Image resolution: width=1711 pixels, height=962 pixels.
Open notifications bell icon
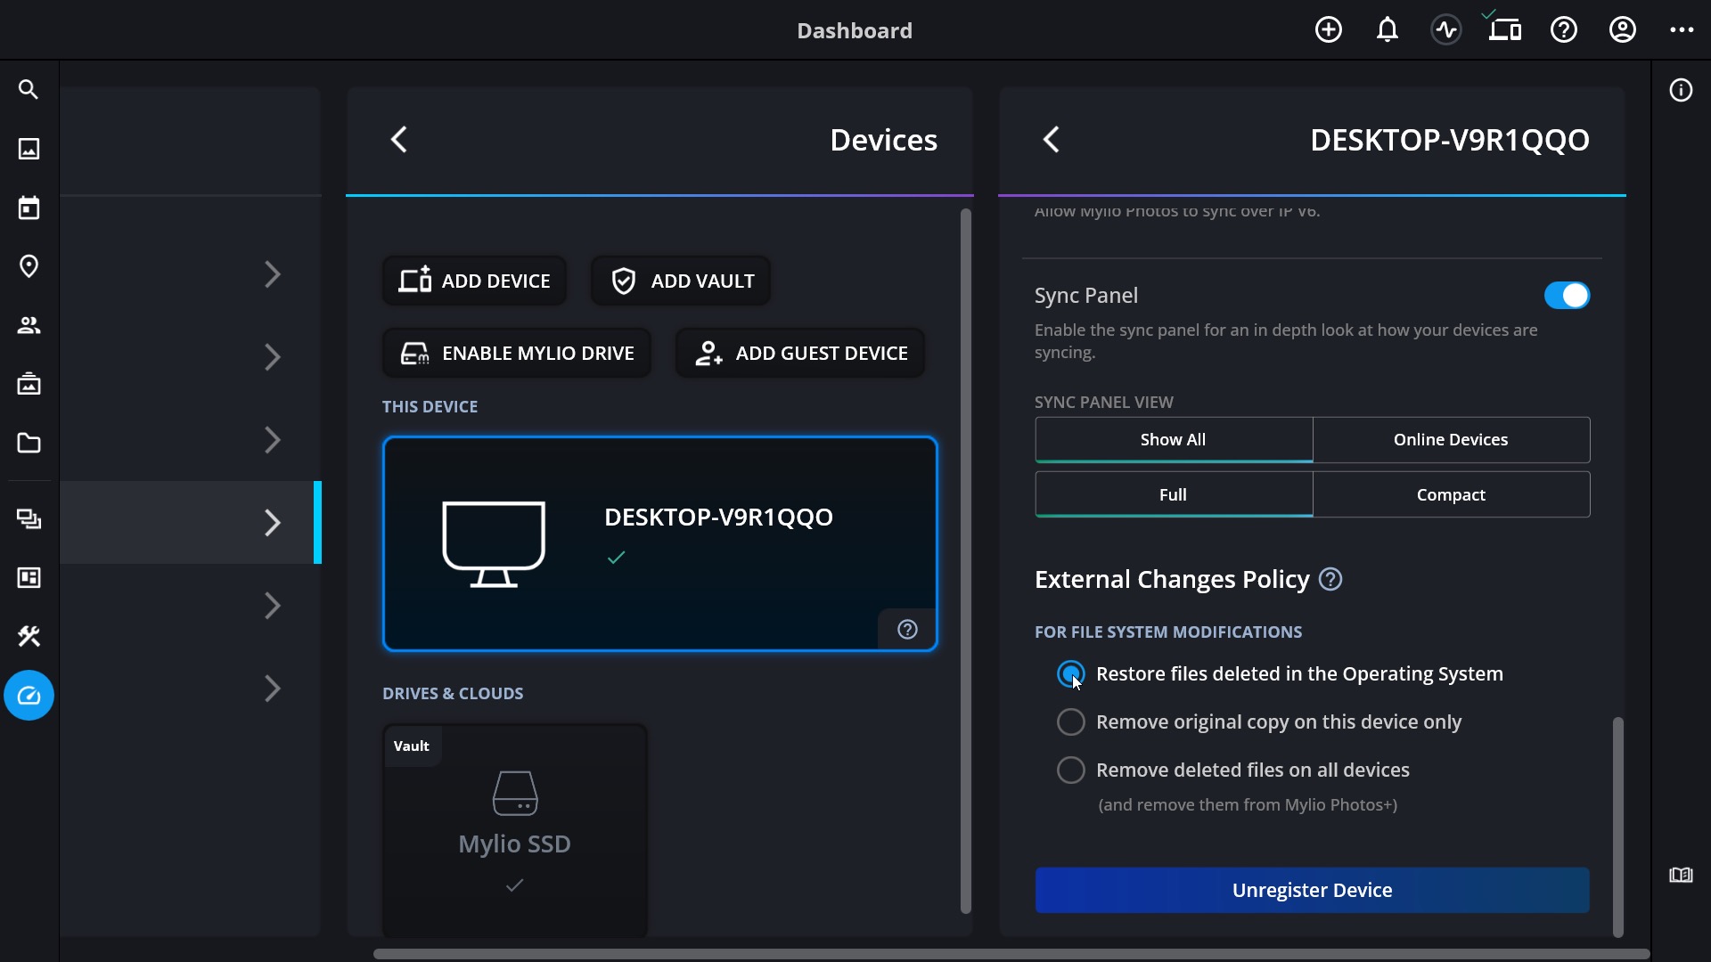tap(1387, 30)
